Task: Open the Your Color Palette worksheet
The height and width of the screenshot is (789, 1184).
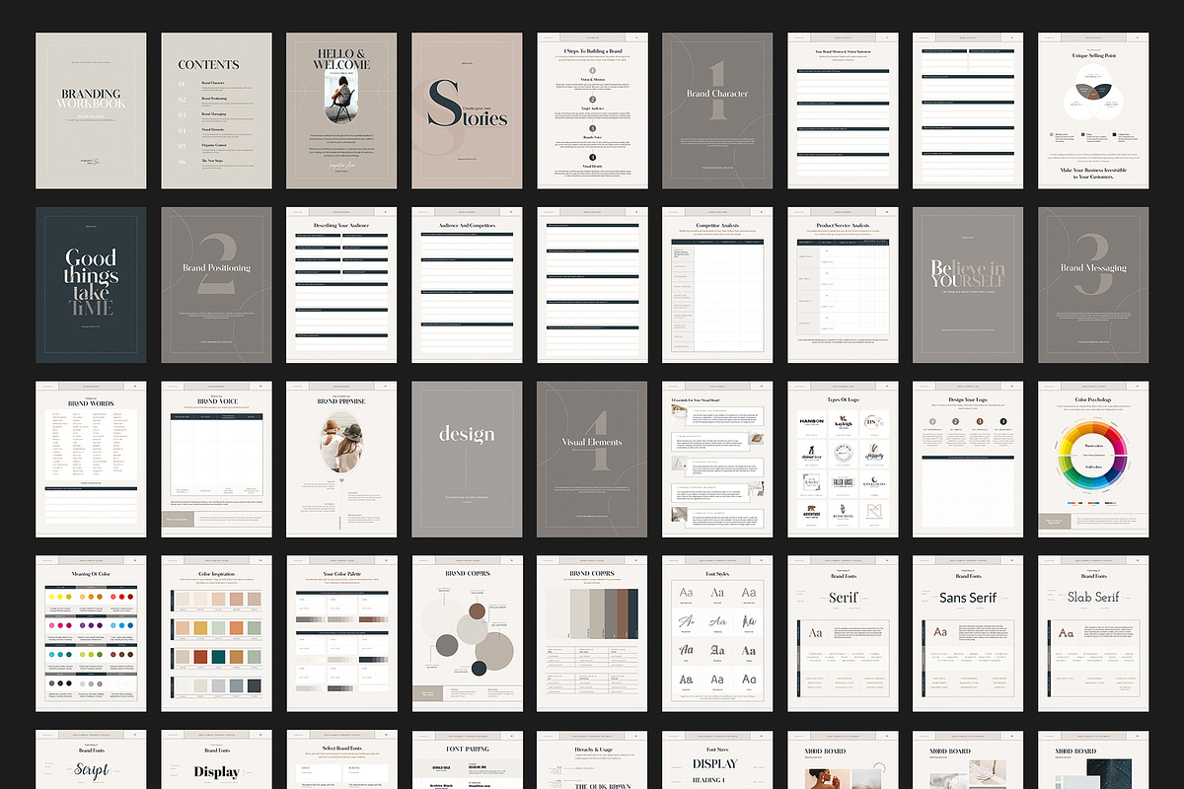Action: pos(342,633)
